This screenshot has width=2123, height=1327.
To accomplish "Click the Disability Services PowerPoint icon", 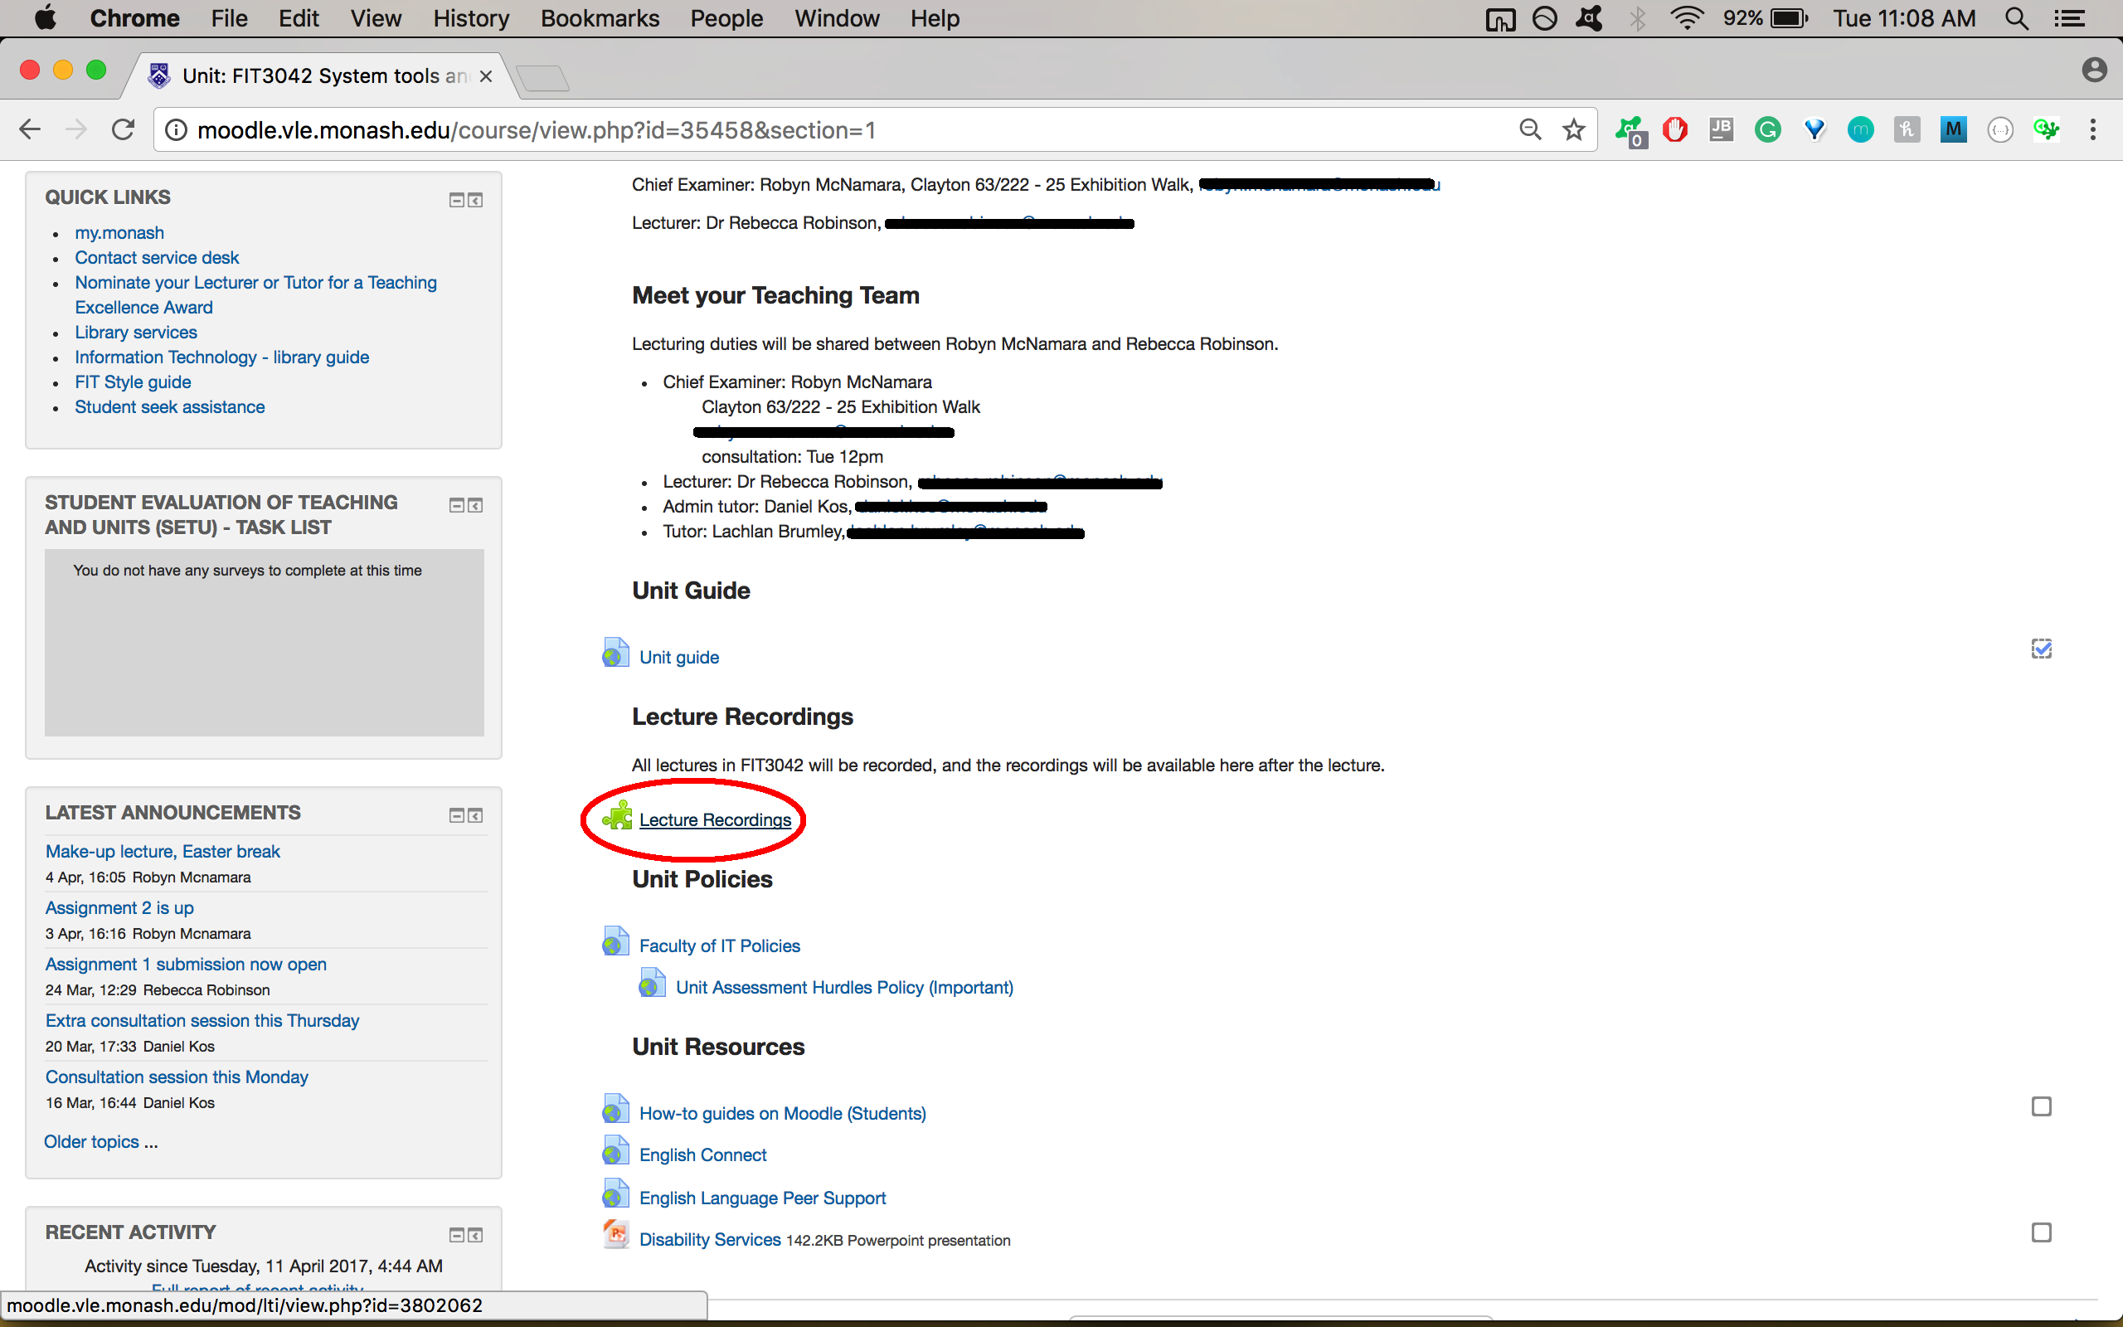I will tap(616, 1236).
